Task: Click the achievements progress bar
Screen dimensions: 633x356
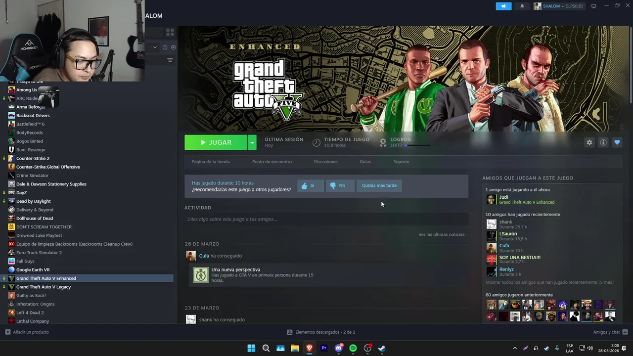Action: coord(417,145)
